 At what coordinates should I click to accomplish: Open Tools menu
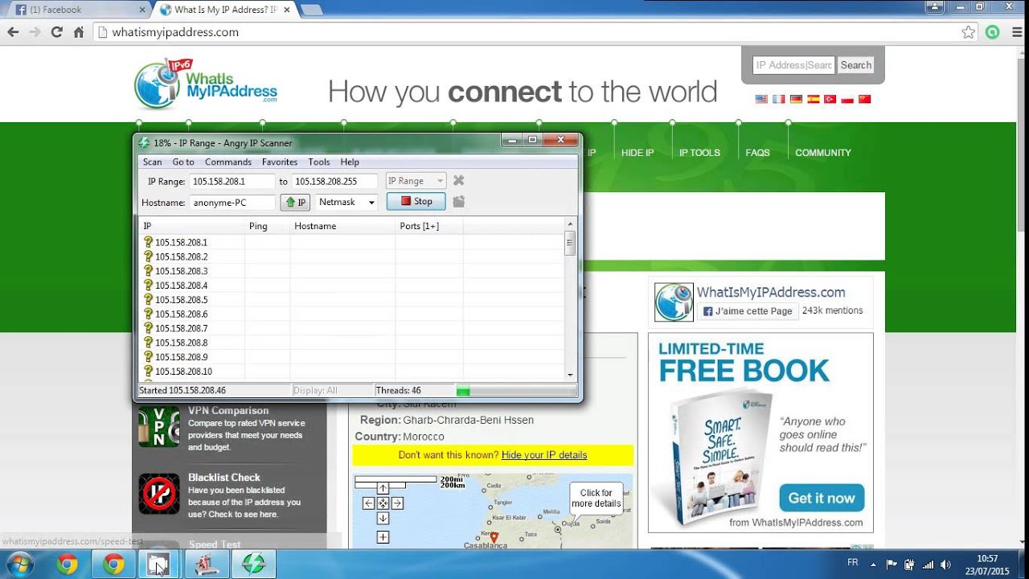[319, 162]
